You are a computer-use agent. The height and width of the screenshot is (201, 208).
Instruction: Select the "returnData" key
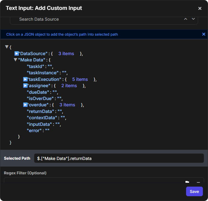pos(41,111)
